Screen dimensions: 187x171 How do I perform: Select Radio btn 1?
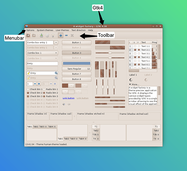(x=44, y=89)
